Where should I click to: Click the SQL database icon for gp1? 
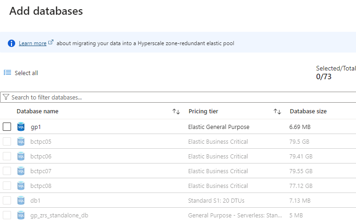(x=21, y=127)
